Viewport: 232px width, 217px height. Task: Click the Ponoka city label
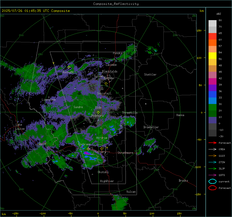[118, 53]
